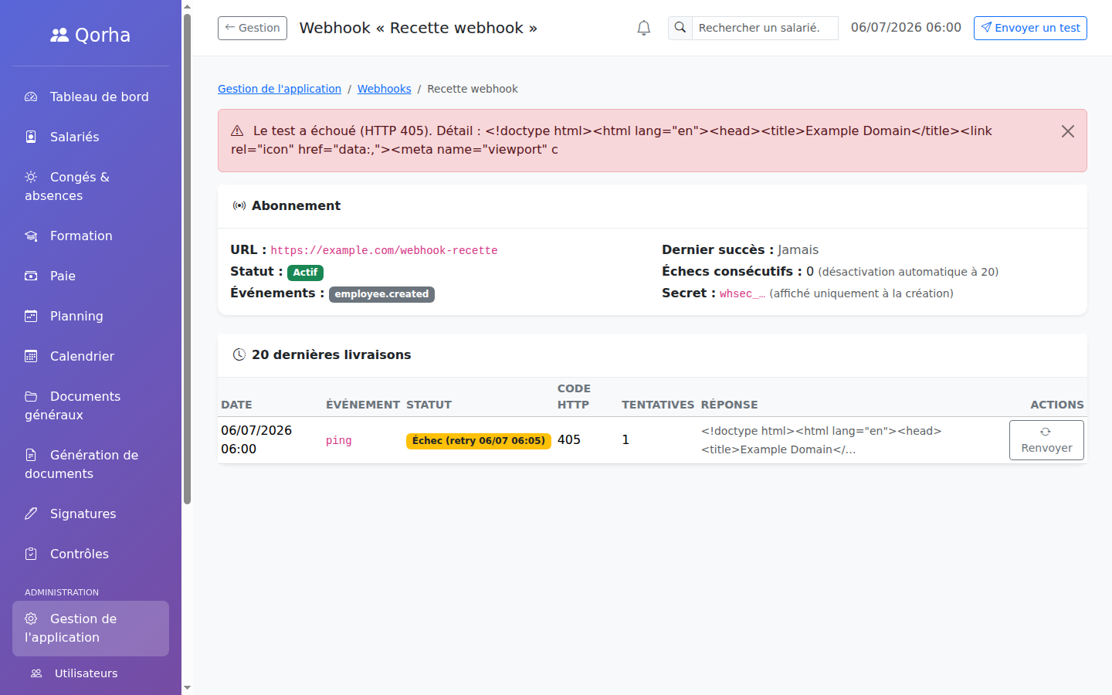Click the sidebar vertical scrollbar
The image size is (1112, 695).
(187, 259)
